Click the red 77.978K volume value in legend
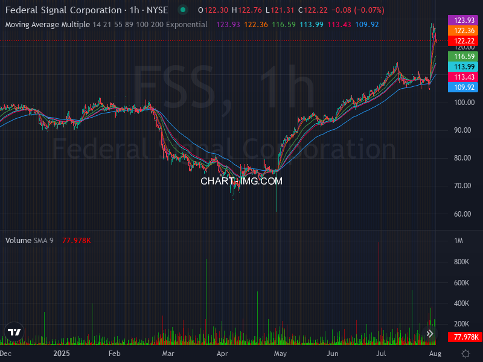This screenshot has width=483, height=362. pyautogui.click(x=77, y=240)
